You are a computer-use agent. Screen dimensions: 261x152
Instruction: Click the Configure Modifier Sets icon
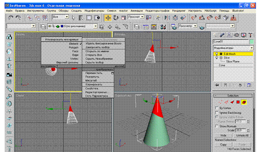tap(249, 85)
